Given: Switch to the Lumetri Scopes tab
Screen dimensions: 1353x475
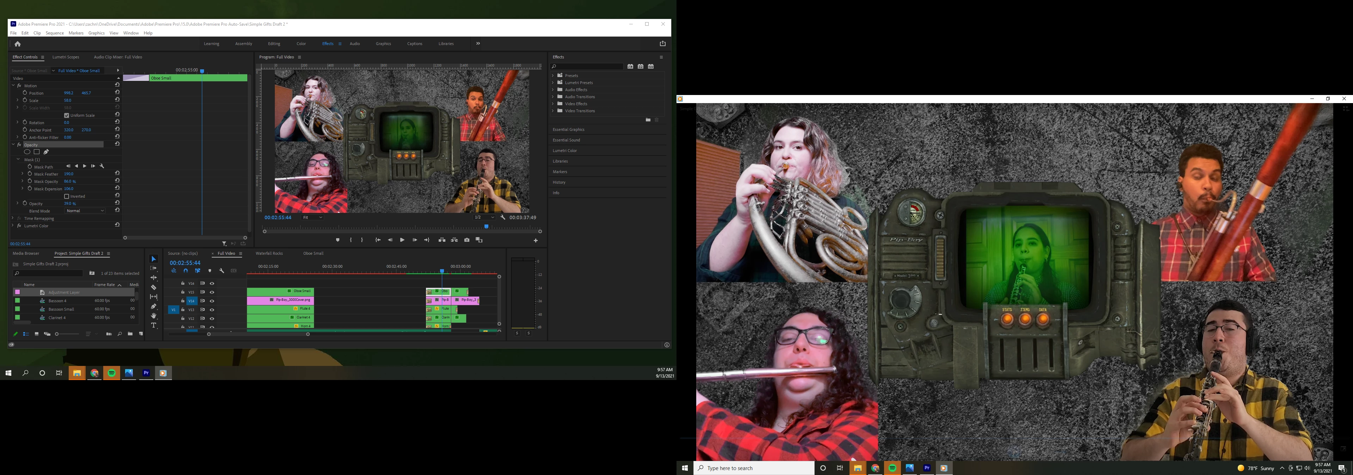Looking at the screenshot, I should pos(66,57).
